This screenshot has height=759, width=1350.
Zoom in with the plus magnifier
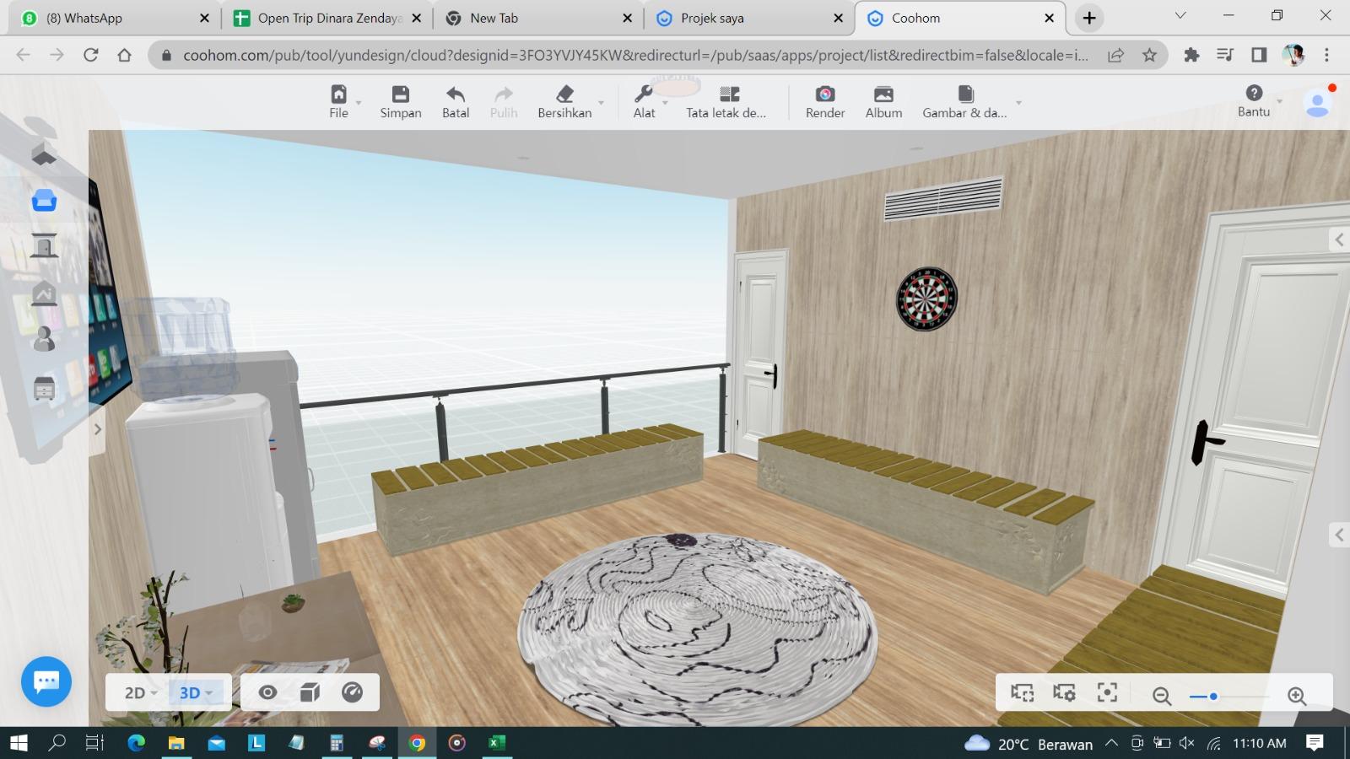click(1297, 696)
